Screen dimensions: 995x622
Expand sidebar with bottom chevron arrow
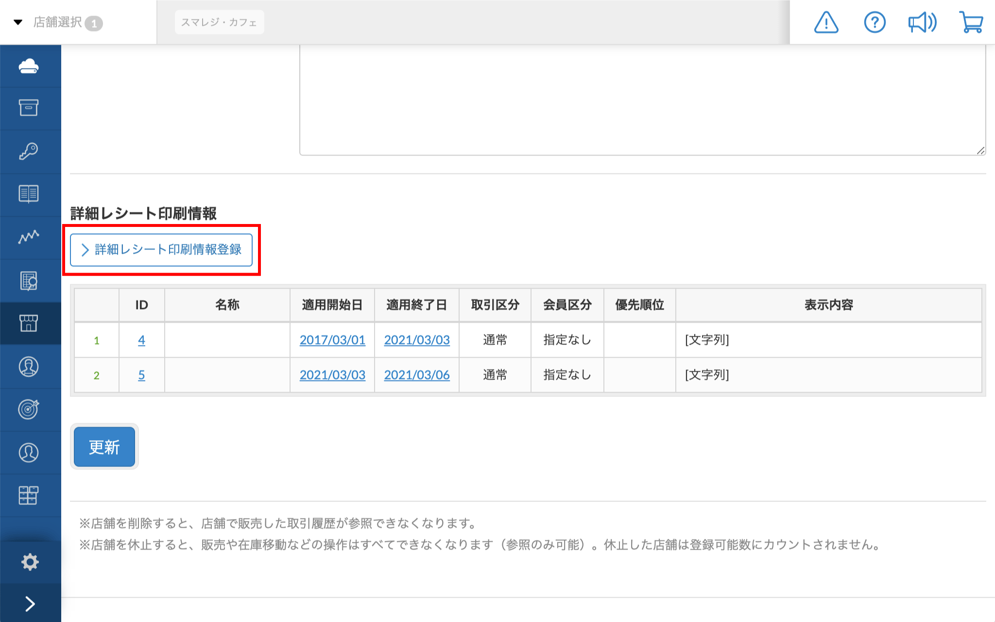(30, 604)
